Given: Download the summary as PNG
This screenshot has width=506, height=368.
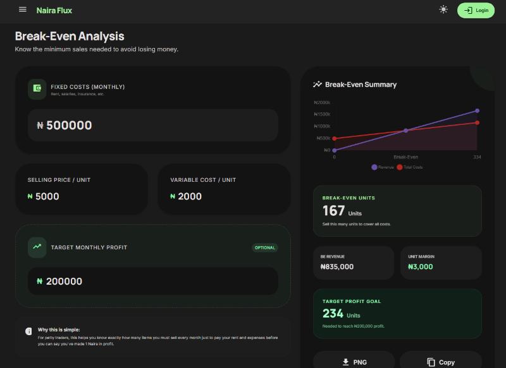Looking at the screenshot, I should coord(354,361).
